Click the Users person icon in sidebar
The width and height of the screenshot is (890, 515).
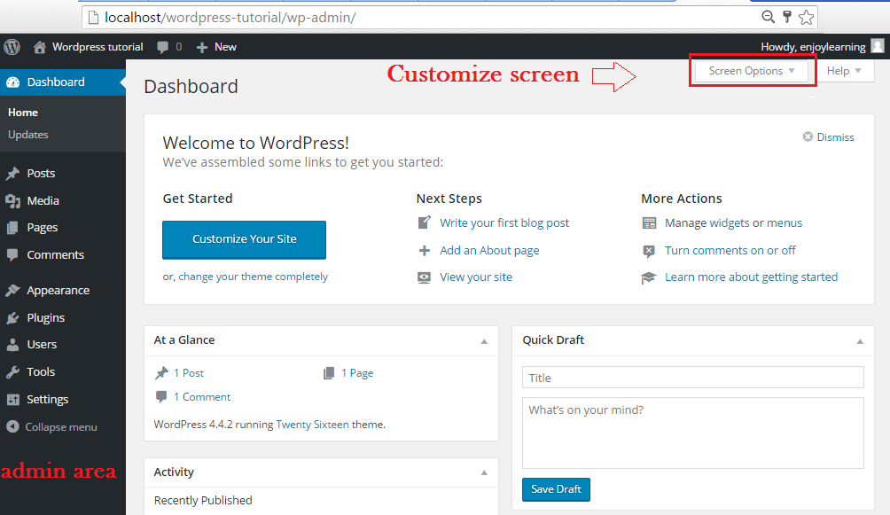(12, 345)
